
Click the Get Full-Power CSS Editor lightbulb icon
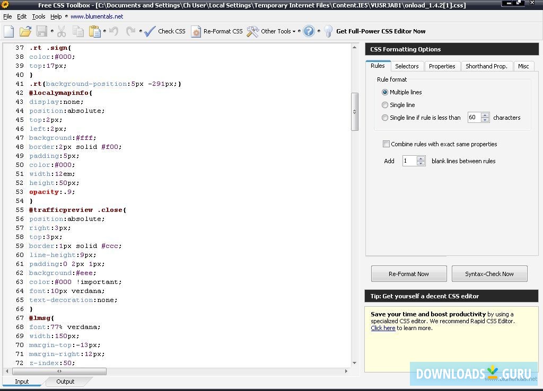tap(329, 31)
